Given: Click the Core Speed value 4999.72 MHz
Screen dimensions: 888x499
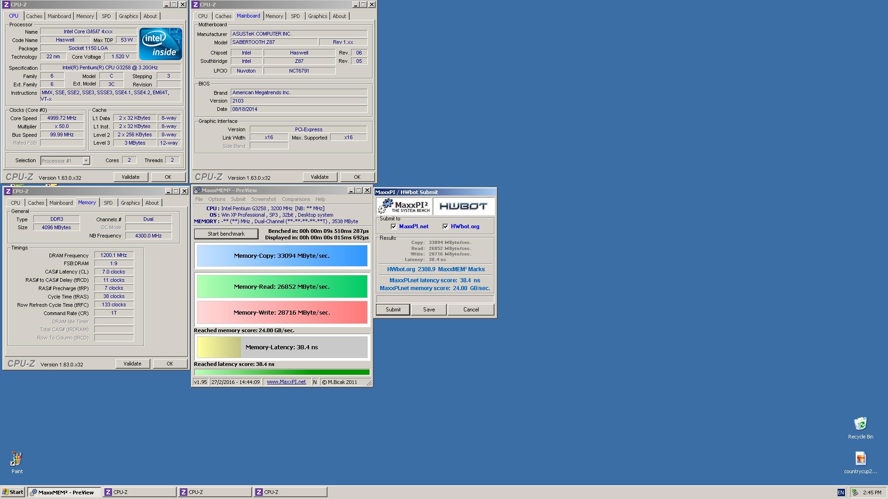Looking at the screenshot, I should click(x=62, y=118).
